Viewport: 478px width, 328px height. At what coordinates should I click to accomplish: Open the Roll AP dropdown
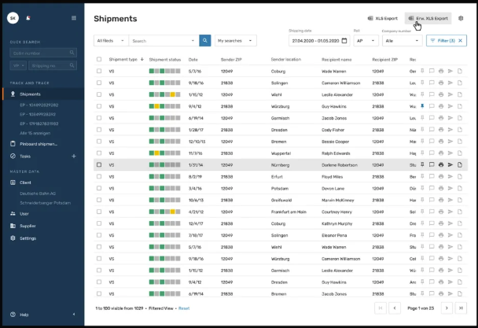click(366, 41)
